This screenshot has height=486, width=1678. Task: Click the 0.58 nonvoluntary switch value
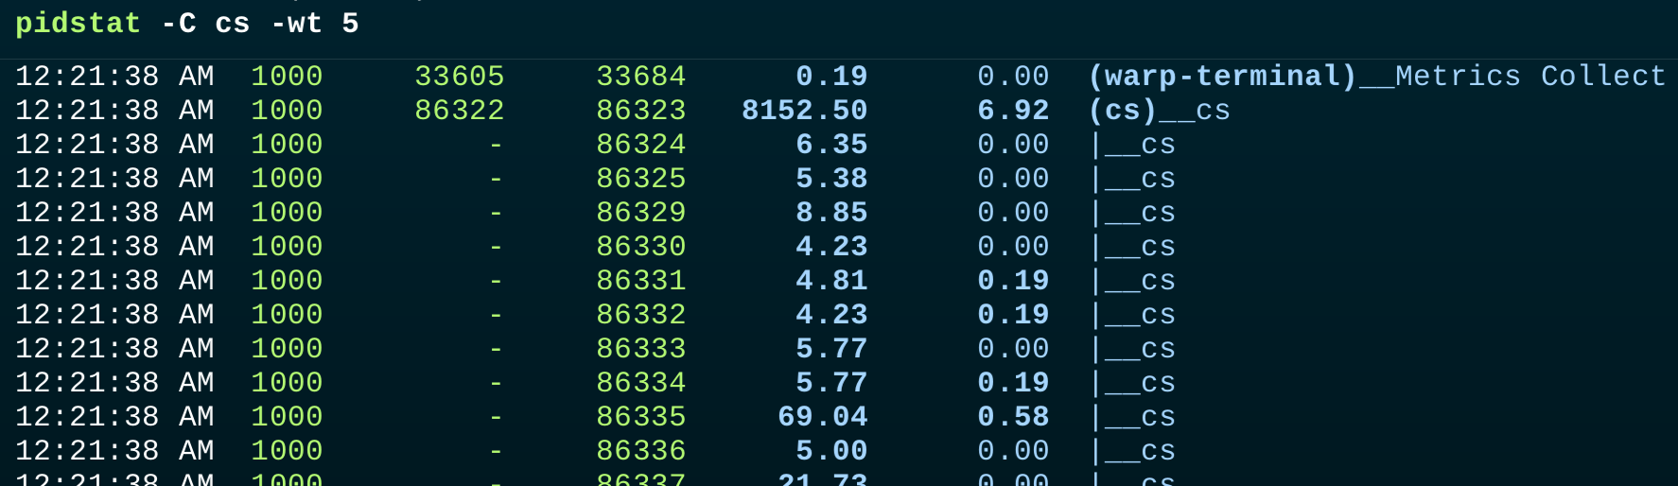(x=1013, y=417)
